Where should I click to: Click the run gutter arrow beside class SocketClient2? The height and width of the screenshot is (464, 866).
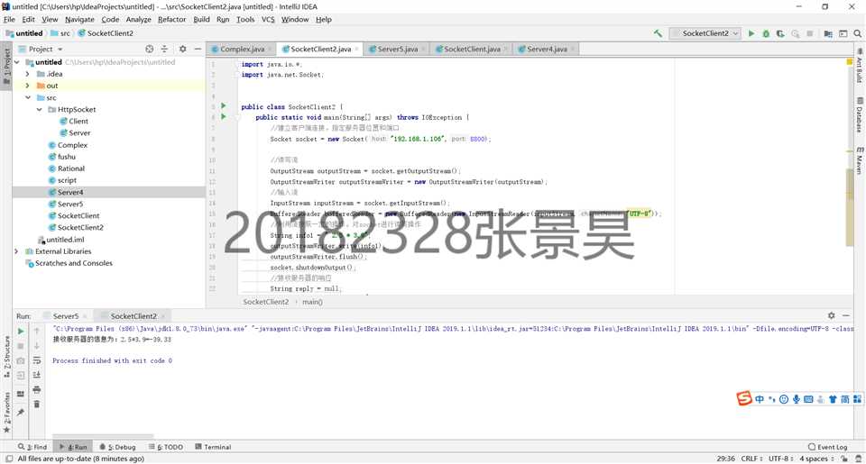[x=224, y=105]
